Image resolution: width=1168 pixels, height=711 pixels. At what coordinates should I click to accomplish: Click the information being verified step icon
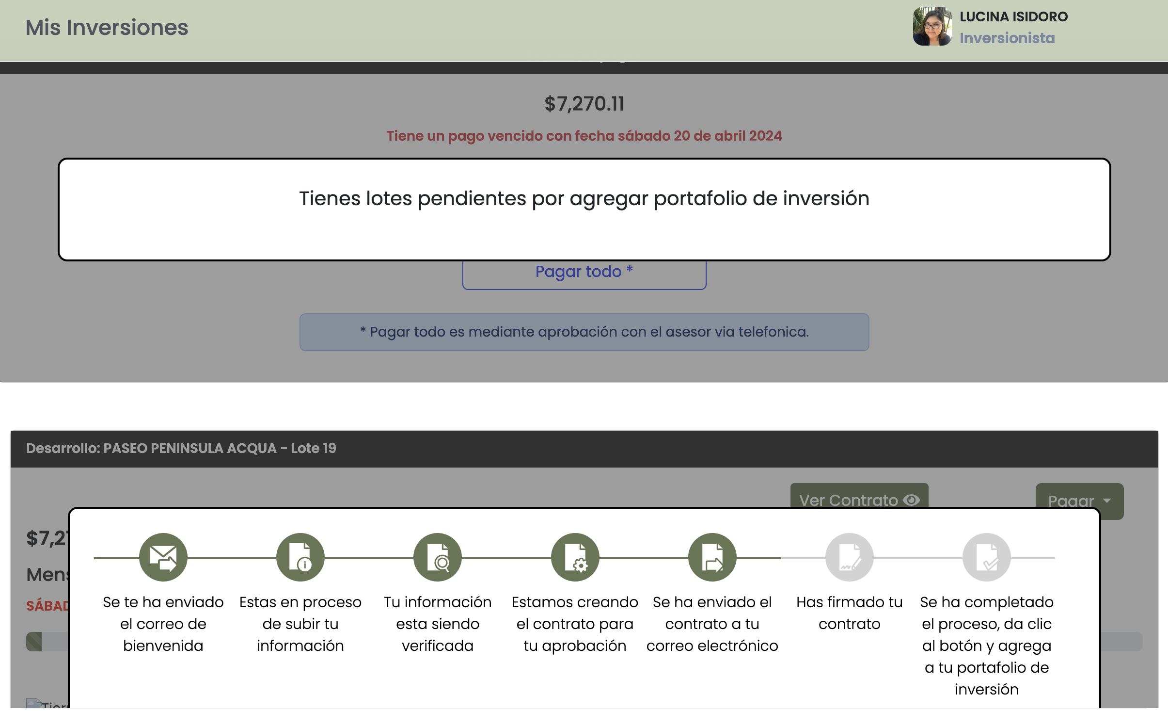(x=437, y=557)
